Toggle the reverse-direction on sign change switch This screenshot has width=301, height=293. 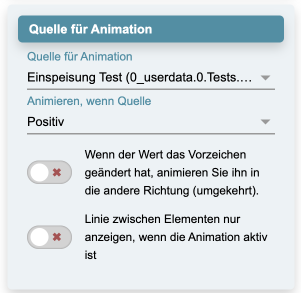49,172
